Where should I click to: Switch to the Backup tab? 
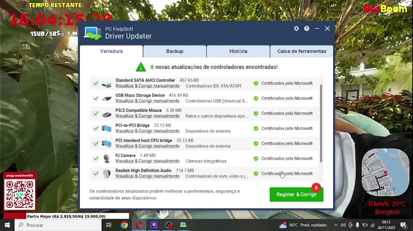tap(175, 51)
